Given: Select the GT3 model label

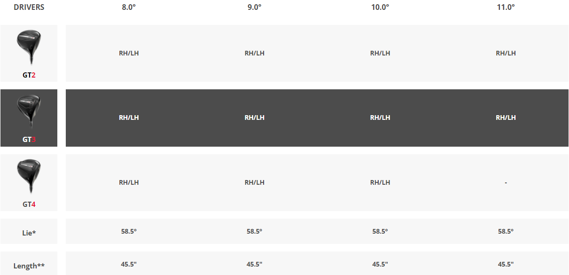Looking at the screenshot, I should point(29,140).
